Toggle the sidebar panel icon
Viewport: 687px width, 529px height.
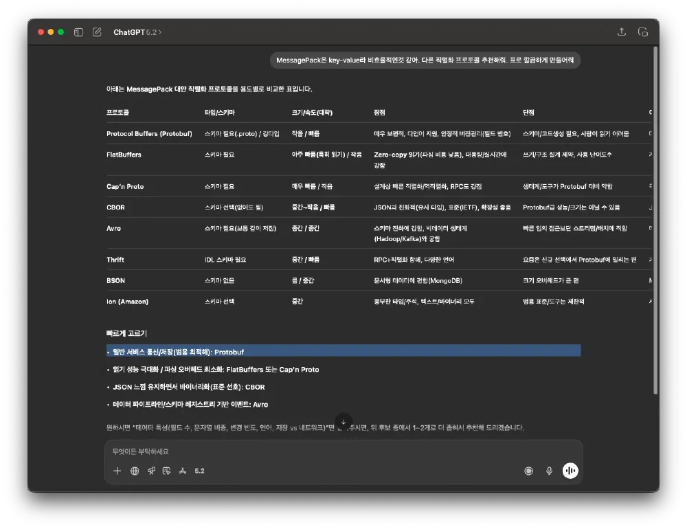point(79,32)
